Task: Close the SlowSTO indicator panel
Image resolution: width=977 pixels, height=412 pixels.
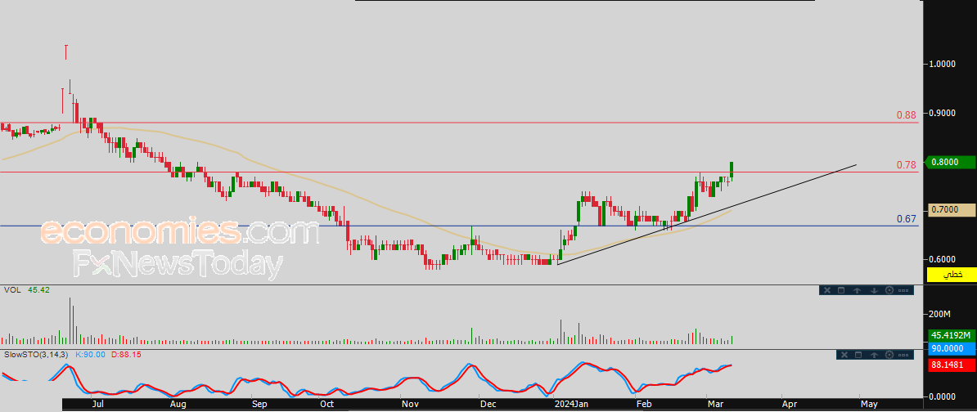Action: (844, 355)
